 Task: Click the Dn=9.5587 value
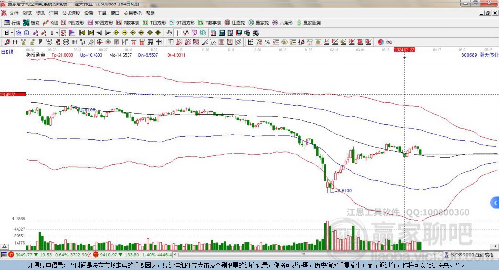coord(148,55)
